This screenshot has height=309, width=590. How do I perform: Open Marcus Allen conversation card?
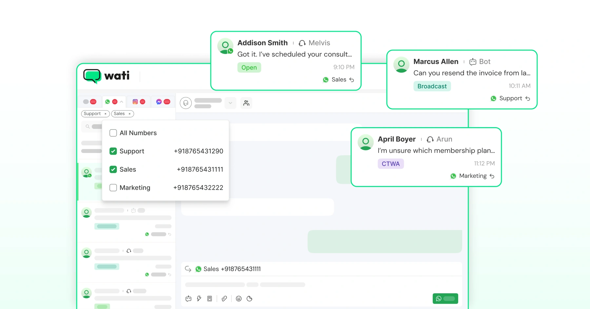(x=462, y=79)
